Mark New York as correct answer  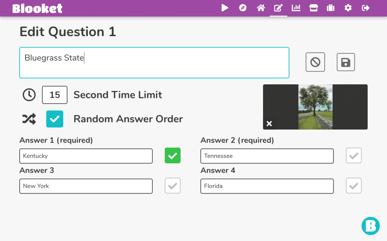tap(173, 186)
